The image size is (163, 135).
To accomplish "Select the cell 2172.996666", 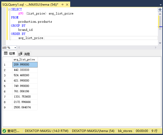I will pos(25,102).
